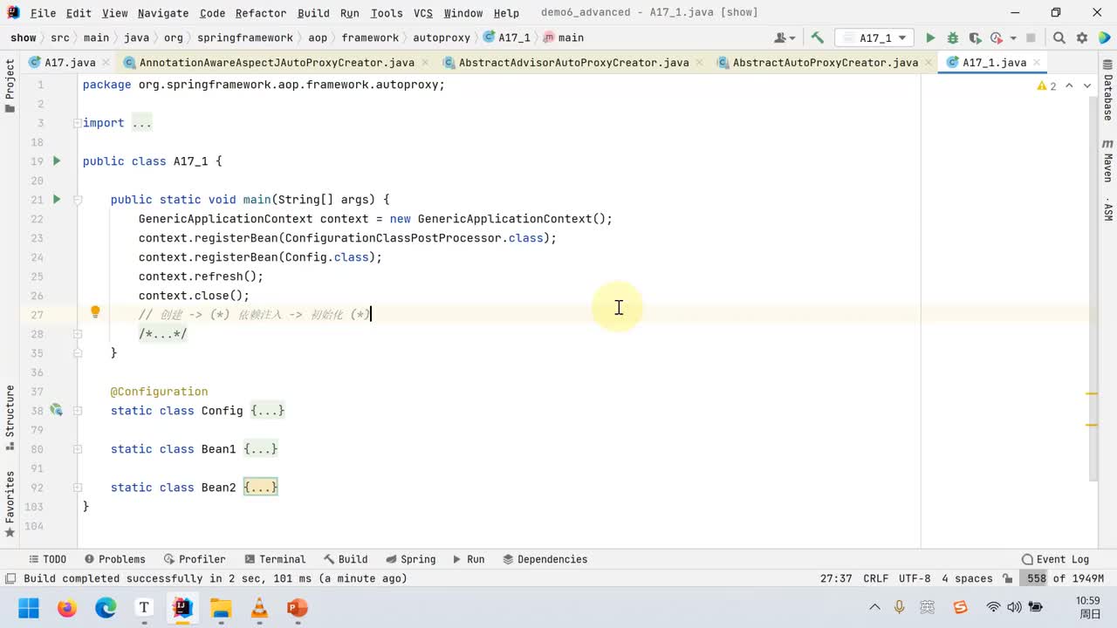Toggle the Terminal tool window

[x=276, y=559]
